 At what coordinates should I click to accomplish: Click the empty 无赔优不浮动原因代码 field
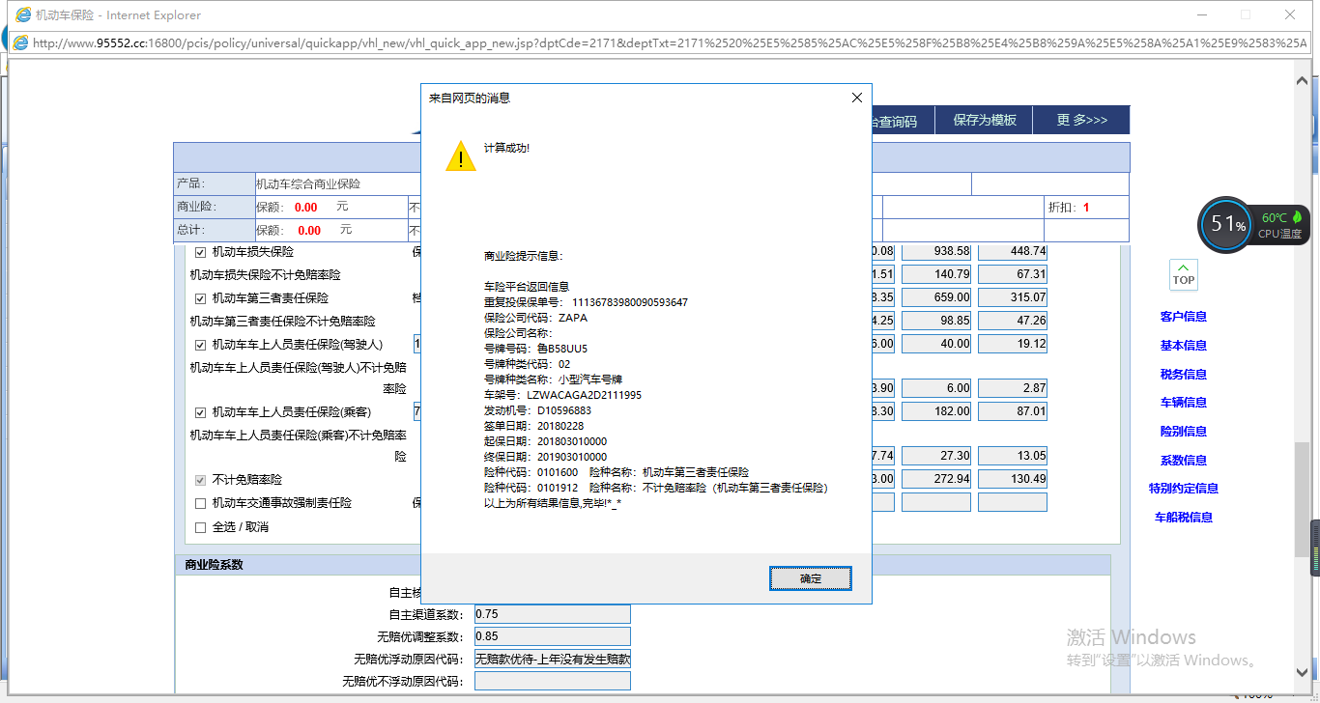pyautogui.click(x=552, y=682)
